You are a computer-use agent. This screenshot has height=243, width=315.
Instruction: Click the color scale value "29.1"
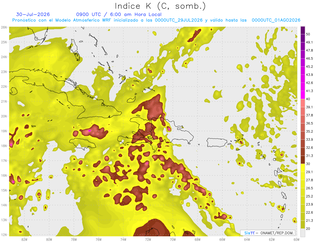pyautogui.click(x=309, y=172)
